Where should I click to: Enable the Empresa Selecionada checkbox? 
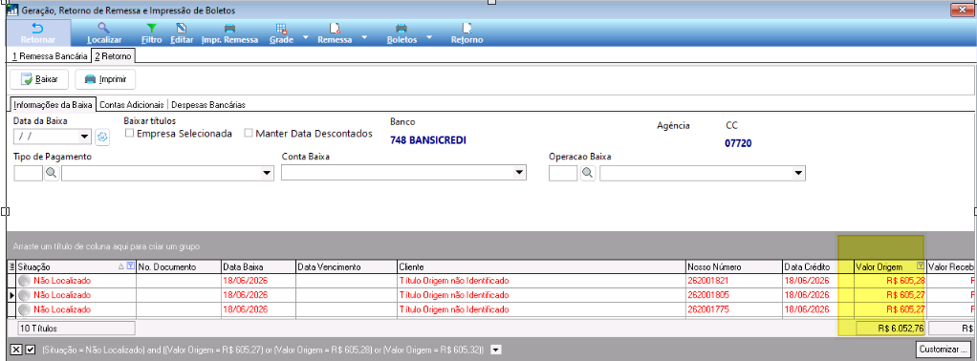(130, 133)
